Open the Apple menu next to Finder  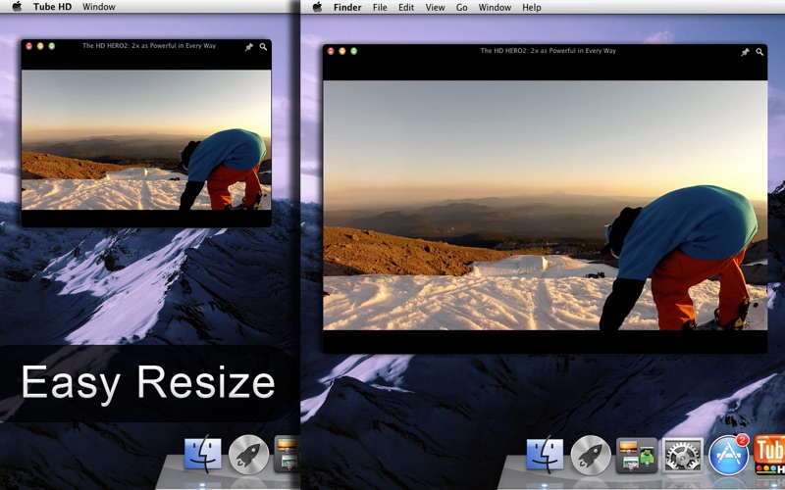pyautogui.click(x=317, y=7)
